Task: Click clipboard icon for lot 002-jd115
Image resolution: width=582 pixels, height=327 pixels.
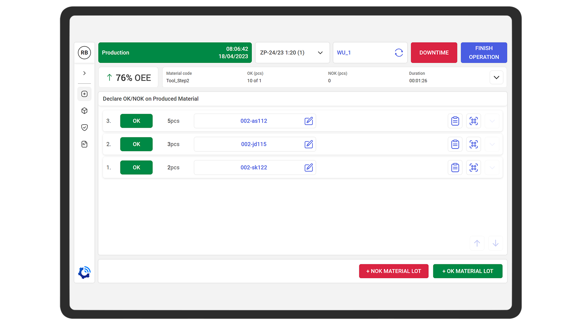Action: (x=455, y=144)
